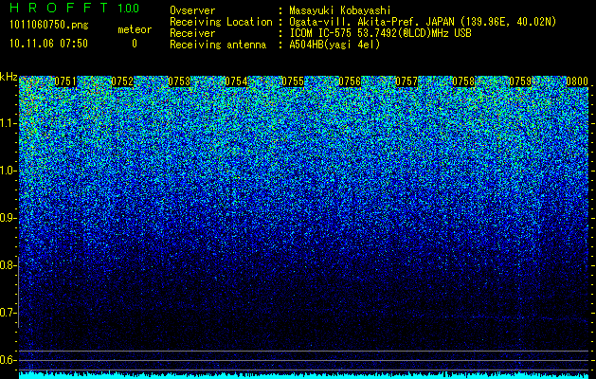The image size is (596, 379).
Task: Click the 0.6 frequency axis label
Action: (9, 360)
